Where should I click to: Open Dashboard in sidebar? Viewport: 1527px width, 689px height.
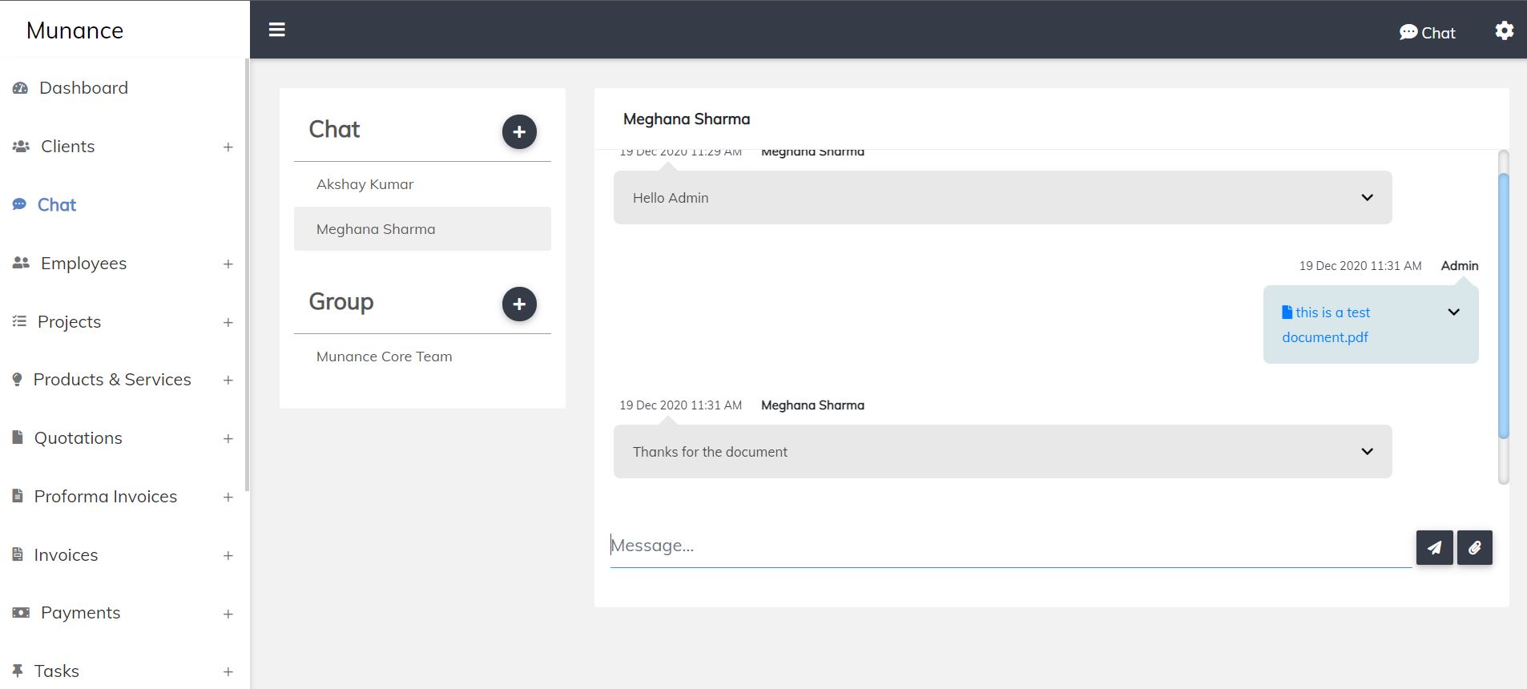(x=83, y=88)
